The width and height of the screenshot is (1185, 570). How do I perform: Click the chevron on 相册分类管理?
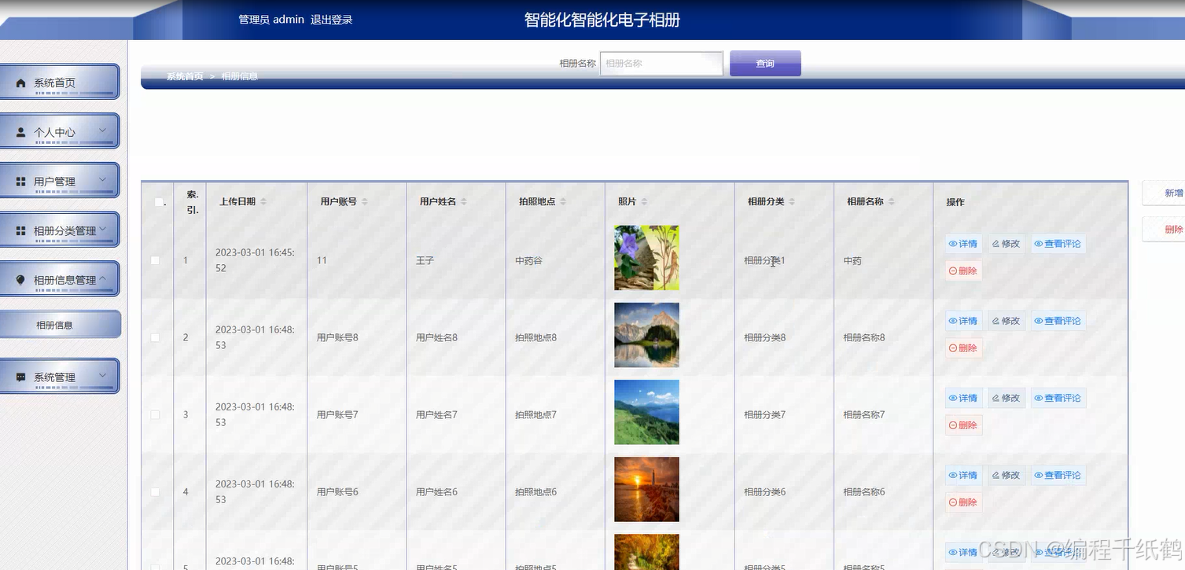(102, 230)
